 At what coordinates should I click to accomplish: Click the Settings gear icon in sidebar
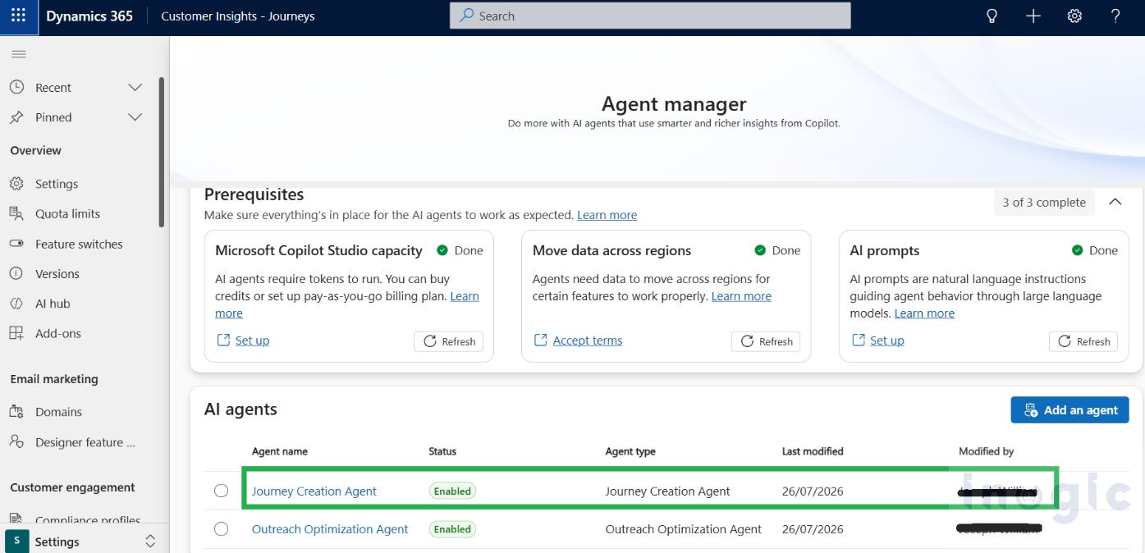[16, 184]
